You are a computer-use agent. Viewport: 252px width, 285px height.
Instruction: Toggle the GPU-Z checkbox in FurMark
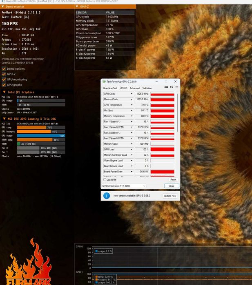(4, 74)
